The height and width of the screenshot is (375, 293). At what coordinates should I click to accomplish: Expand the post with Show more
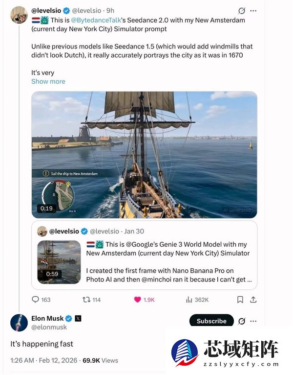(48, 81)
